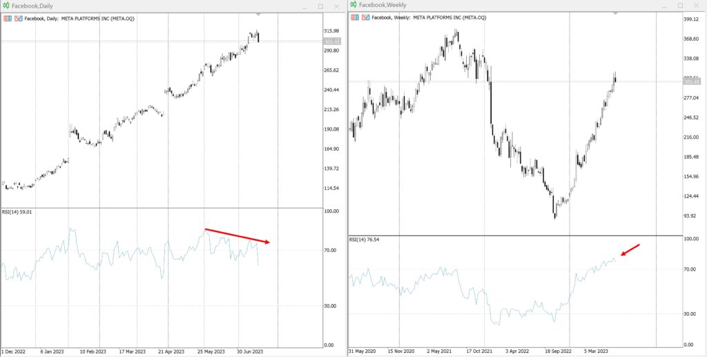Click the current price tag on Daily price scale
Viewport: 707px width, 357px height.
click(331, 42)
